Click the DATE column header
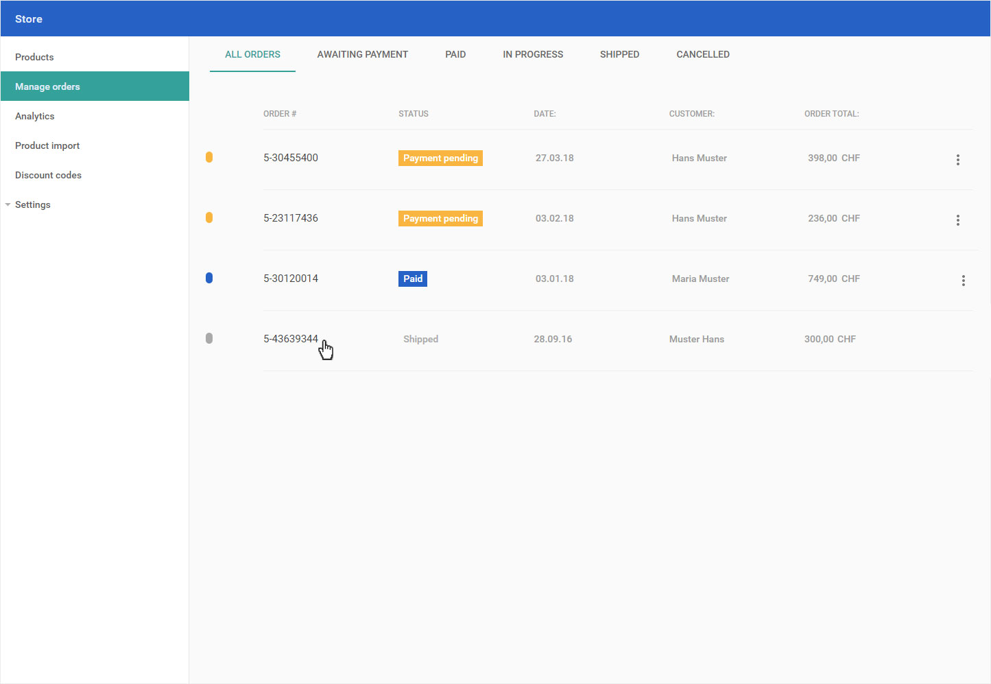The height and width of the screenshot is (684, 991). pos(545,114)
